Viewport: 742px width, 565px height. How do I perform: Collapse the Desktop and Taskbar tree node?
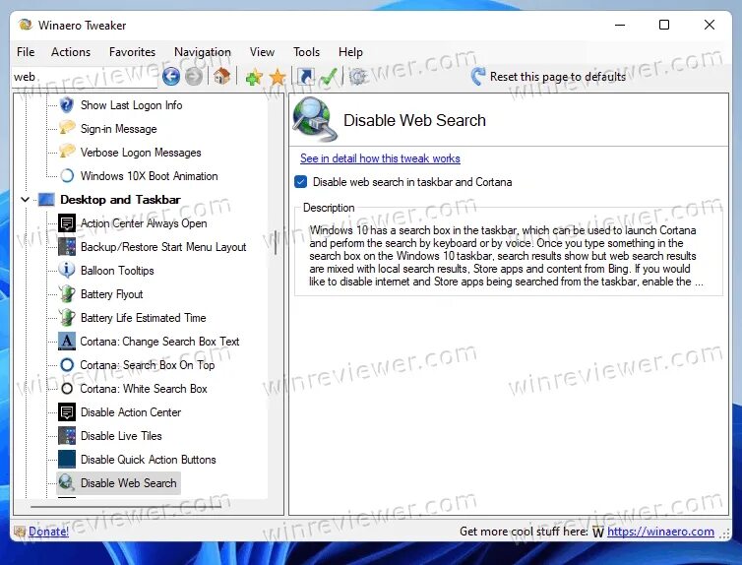coord(25,200)
